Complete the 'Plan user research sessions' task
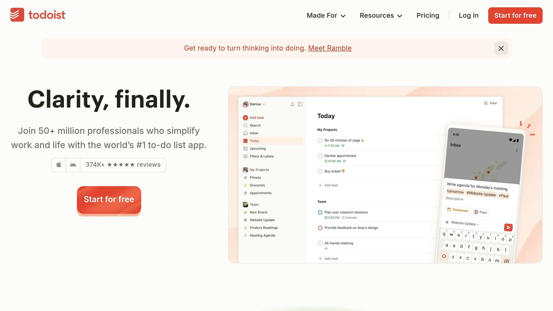553x311 pixels. coord(320,212)
